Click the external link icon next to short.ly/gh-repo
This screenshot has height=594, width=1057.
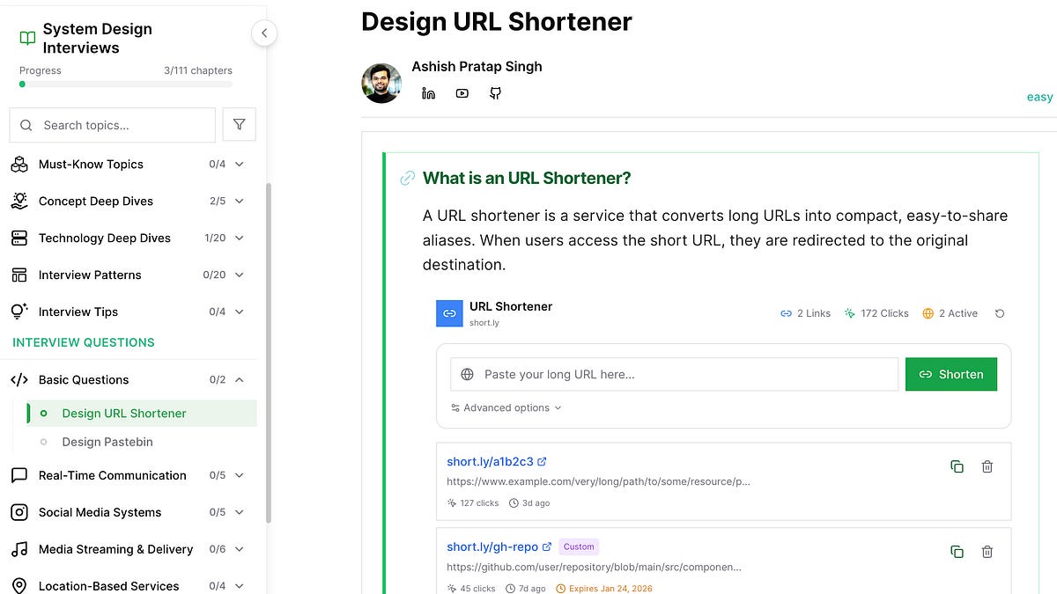pyautogui.click(x=547, y=546)
